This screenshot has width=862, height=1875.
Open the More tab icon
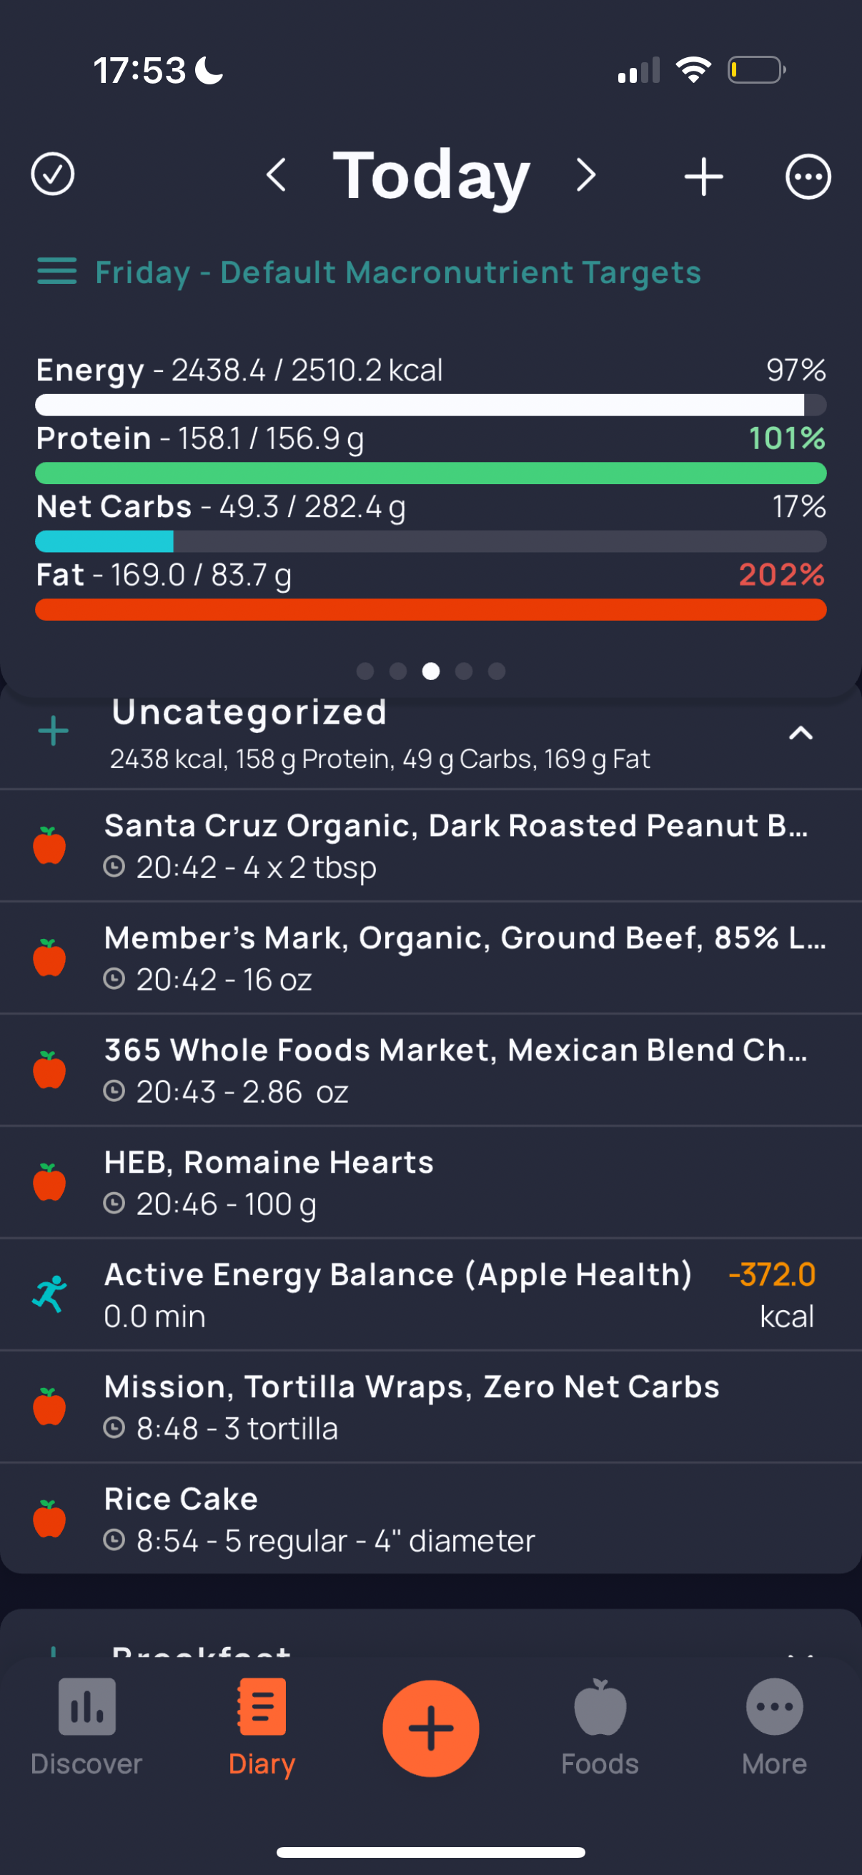point(774,1707)
